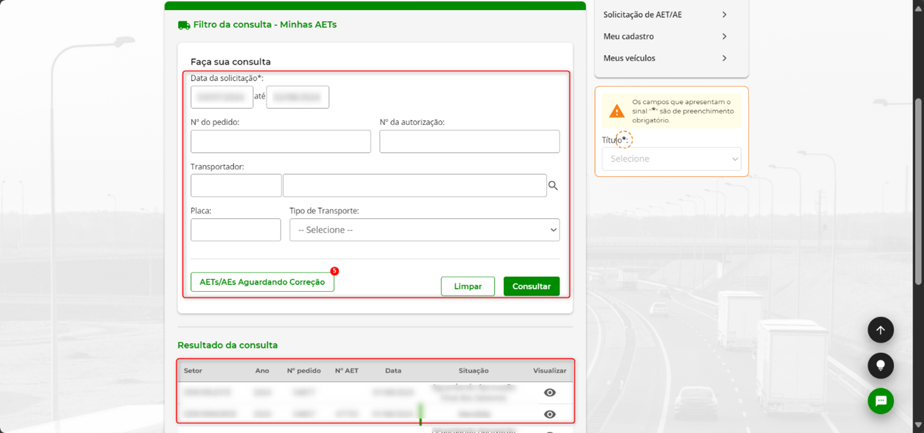Screen dimensions: 924x433
Task: Click the scroll-to-top arrow button
Action: 880,330
